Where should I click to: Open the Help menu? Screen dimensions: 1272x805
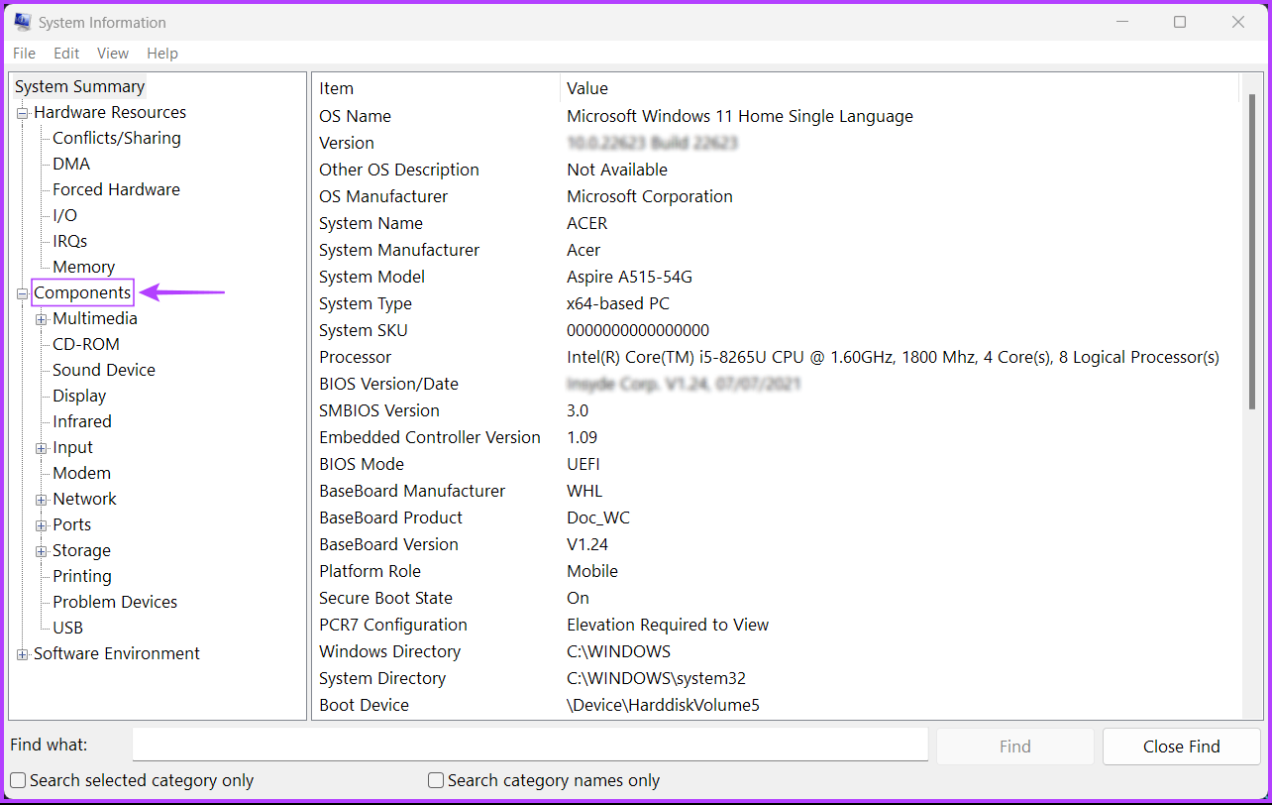click(x=162, y=54)
